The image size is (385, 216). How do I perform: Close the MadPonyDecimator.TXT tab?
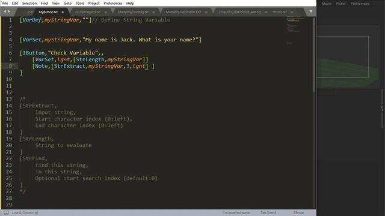point(206,12)
